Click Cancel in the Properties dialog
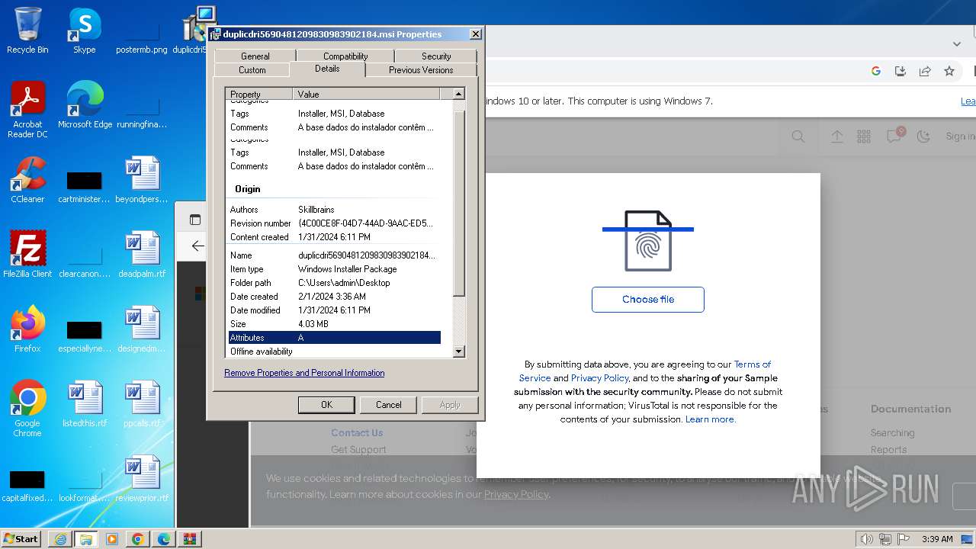The image size is (976, 549). click(x=388, y=405)
